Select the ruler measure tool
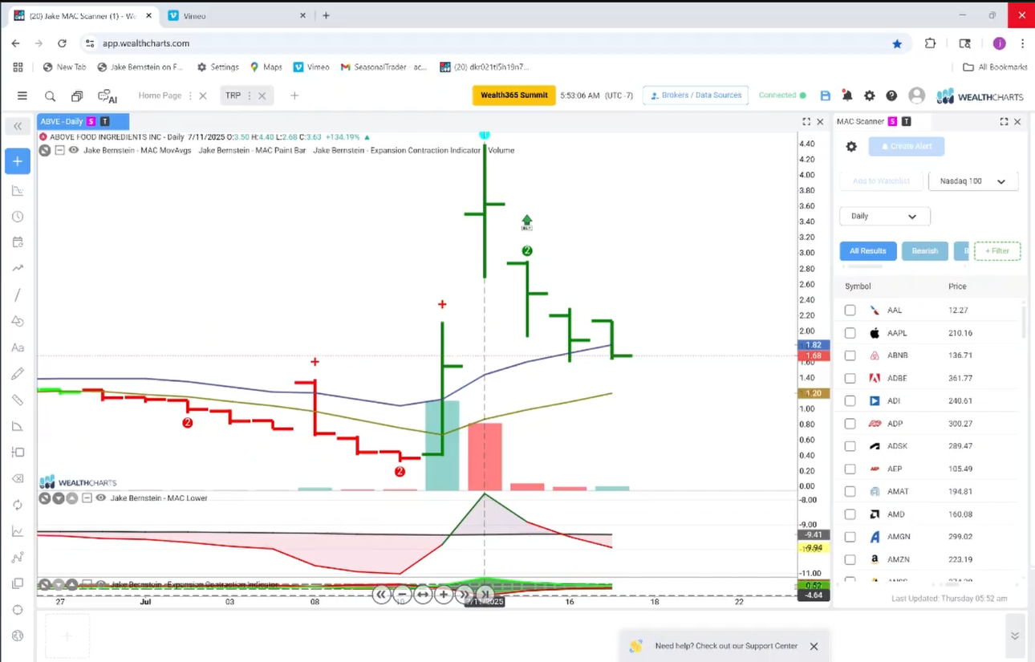 [18, 400]
